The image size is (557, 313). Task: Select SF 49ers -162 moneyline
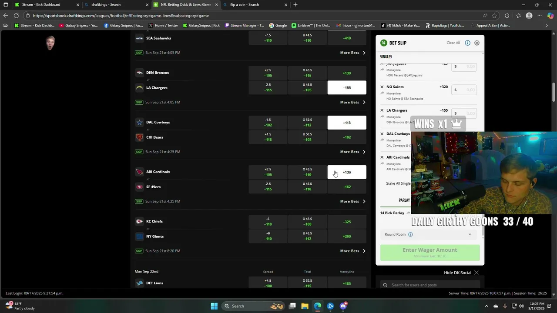(x=347, y=187)
